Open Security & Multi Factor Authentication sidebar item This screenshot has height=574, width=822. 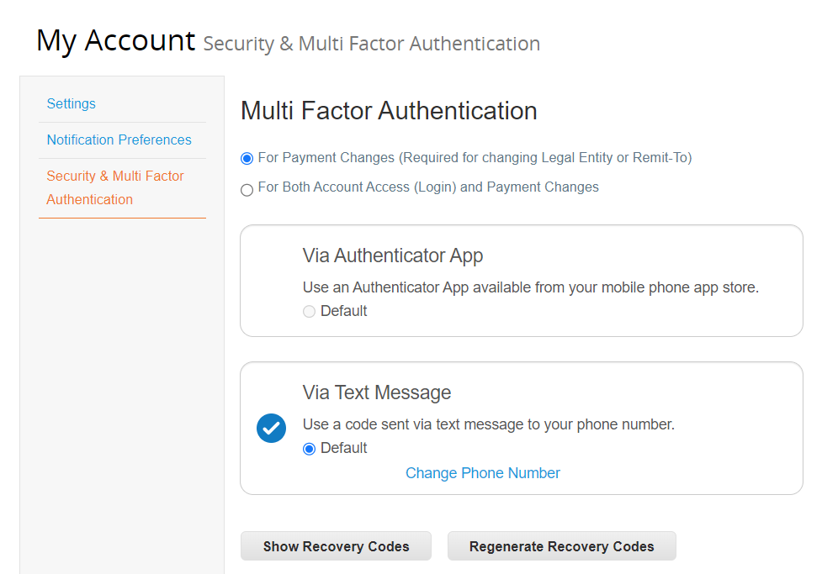click(x=115, y=187)
